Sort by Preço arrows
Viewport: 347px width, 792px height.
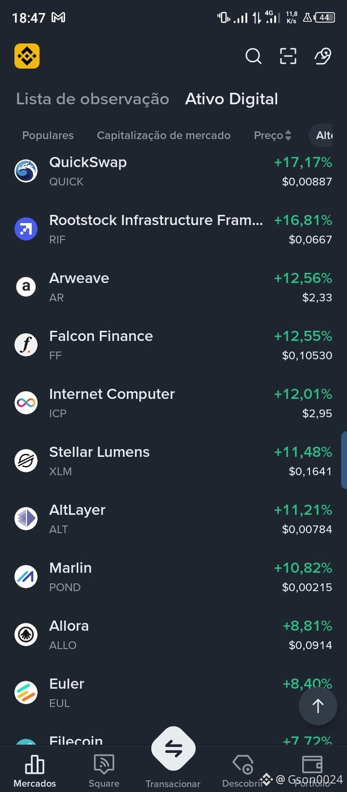click(x=288, y=135)
